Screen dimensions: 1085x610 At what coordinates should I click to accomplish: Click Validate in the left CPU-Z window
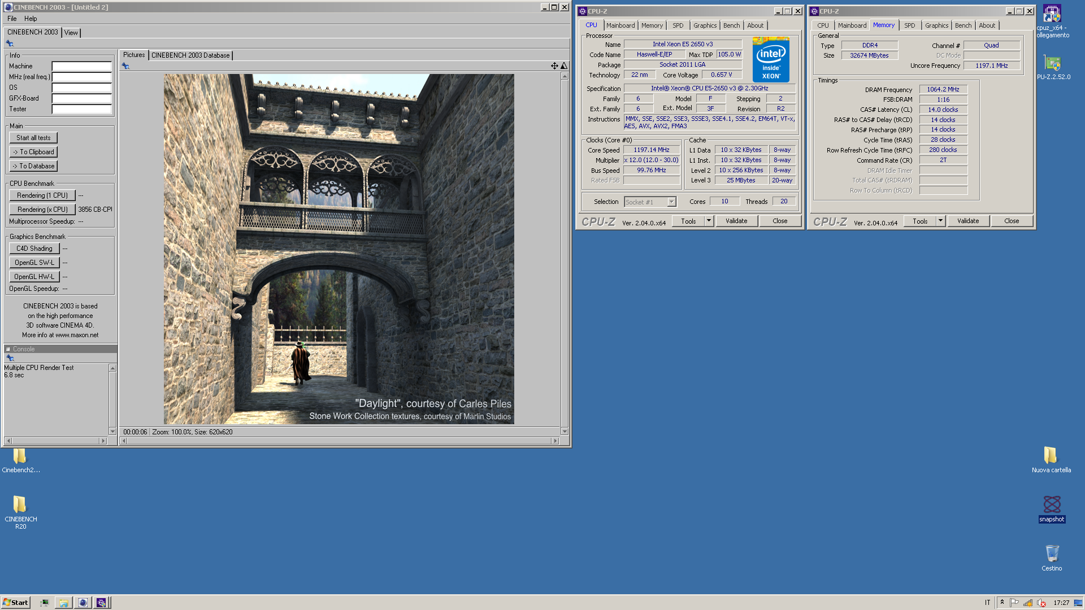point(736,221)
